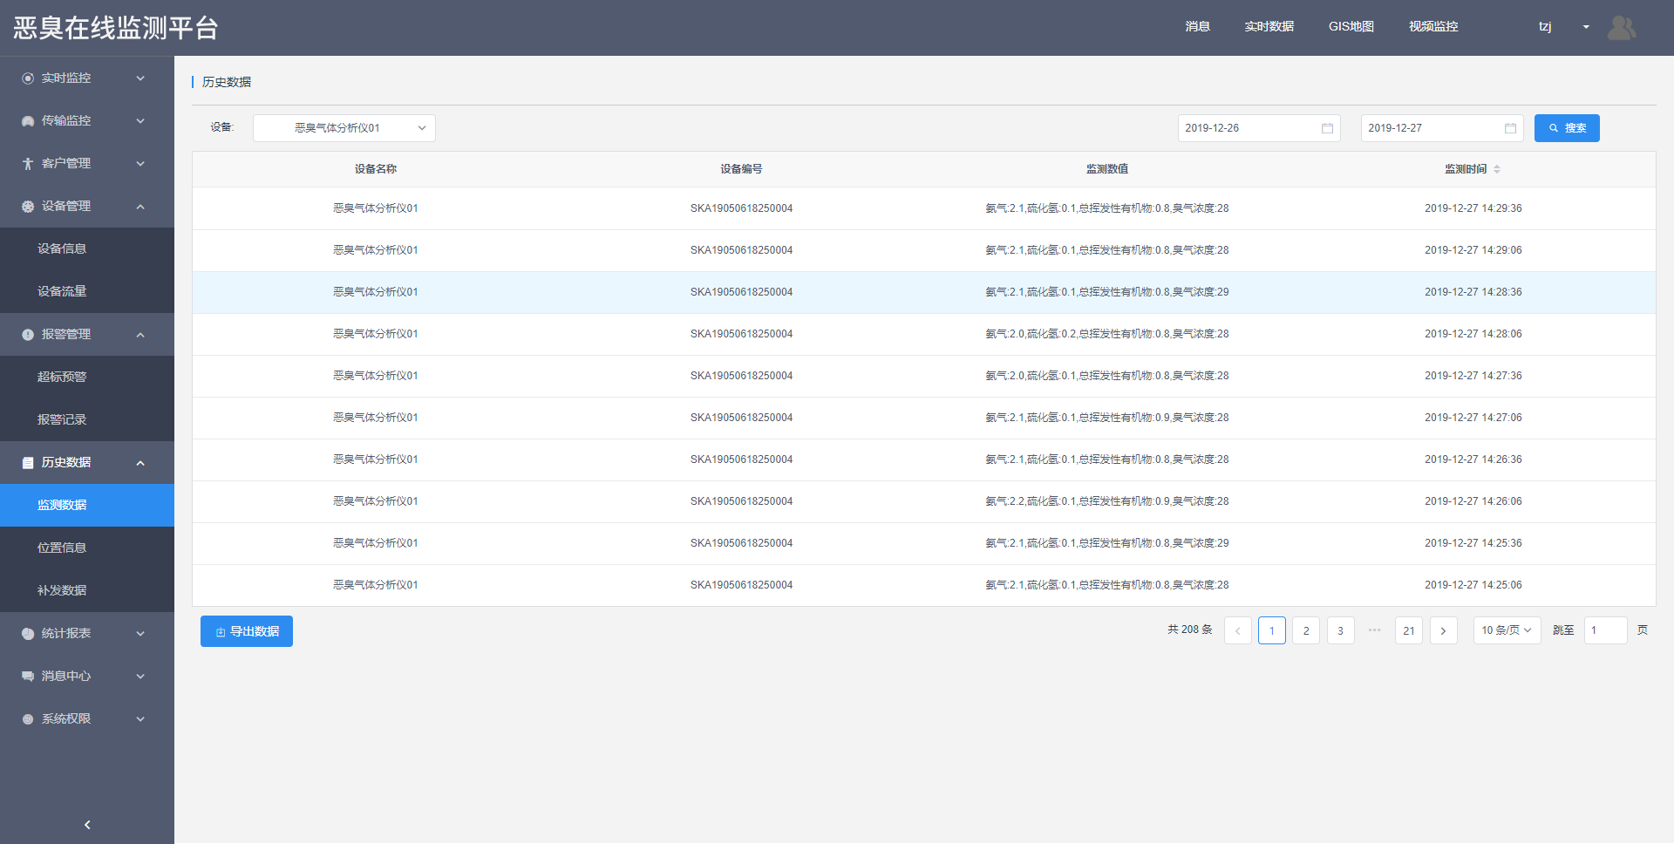
Task: Click the 实时监控 sidebar icon
Action: 28,78
